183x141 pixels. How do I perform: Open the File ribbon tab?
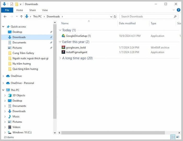[x=7, y=10]
